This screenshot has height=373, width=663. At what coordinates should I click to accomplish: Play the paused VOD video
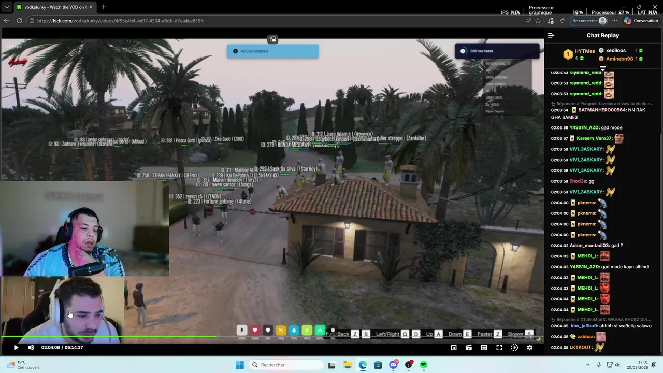tap(16, 348)
